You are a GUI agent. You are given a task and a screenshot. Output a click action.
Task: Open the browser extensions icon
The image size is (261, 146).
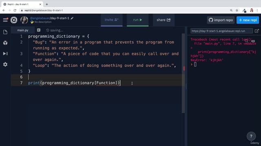click(x=244, y=11)
